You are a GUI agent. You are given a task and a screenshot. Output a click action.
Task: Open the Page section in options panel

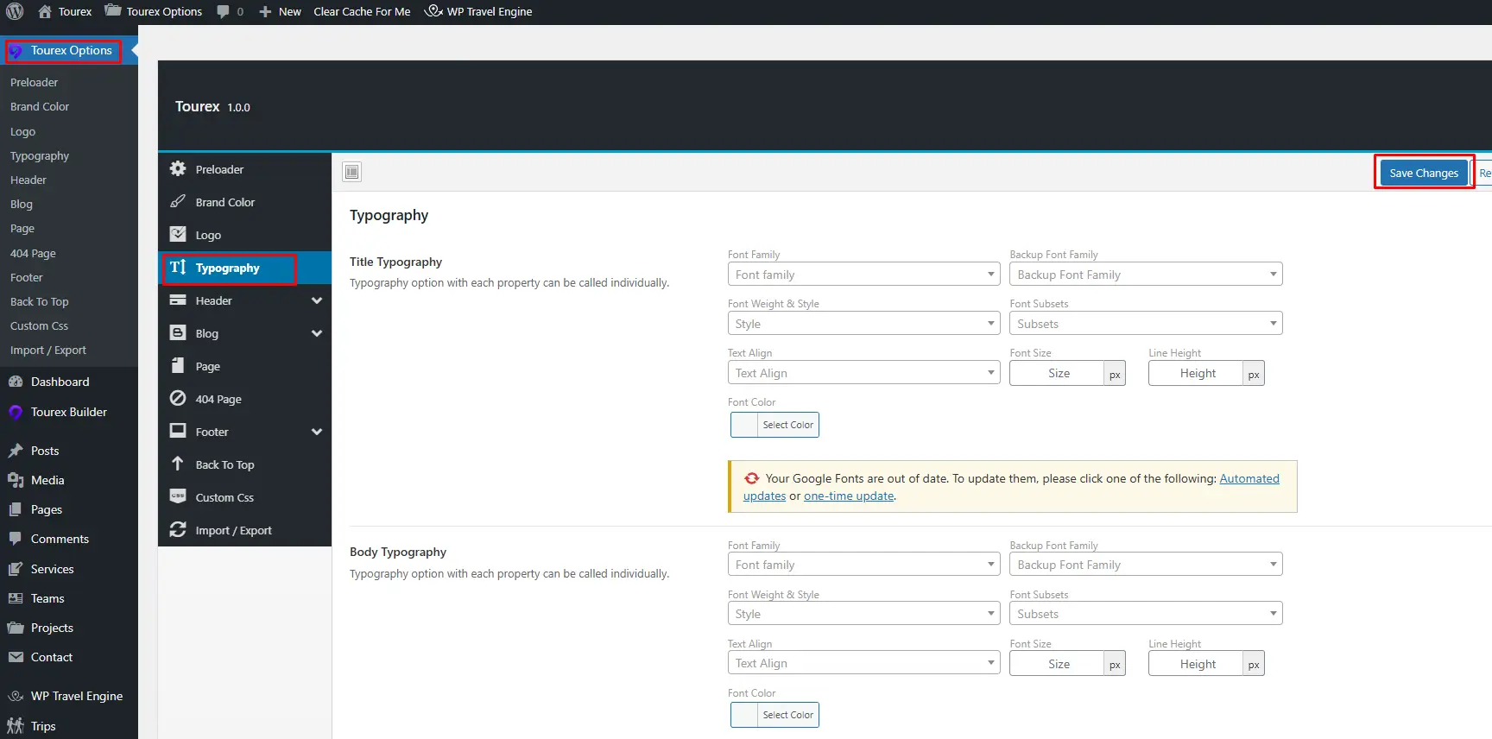[245, 366]
